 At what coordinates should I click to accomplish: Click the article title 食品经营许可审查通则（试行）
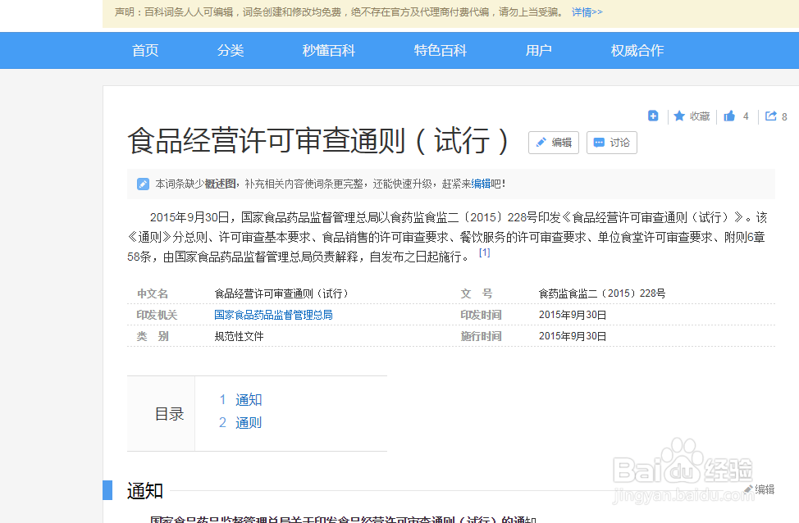pos(318,140)
